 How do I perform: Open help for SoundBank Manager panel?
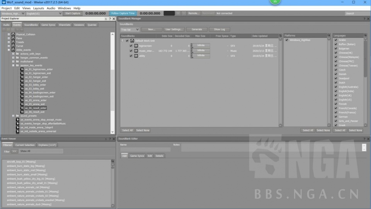[x=364, y=19]
